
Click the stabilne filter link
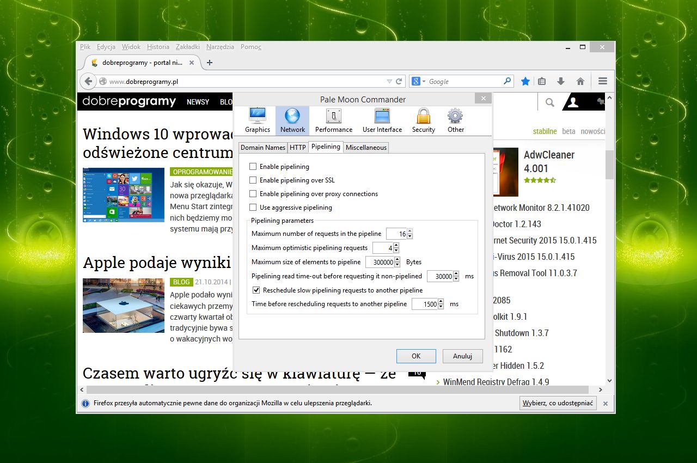pyautogui.click(x=545, y=131)
